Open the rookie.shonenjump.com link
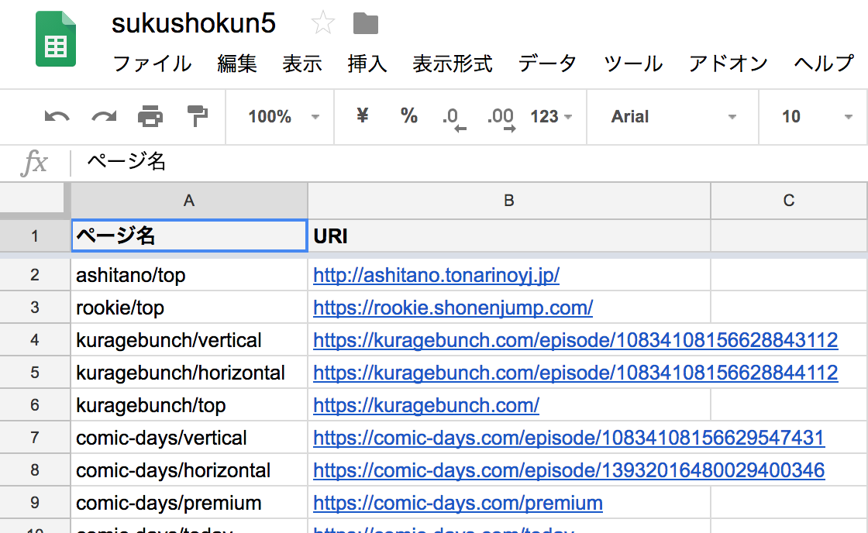This screenshot has width=868, height=533. point(453,308)
